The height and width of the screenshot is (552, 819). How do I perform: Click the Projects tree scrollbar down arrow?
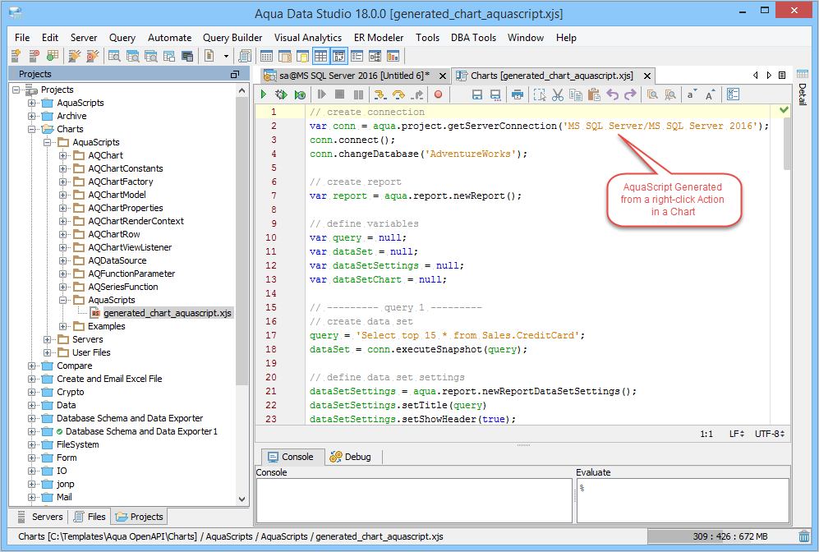tap(242, 499)
